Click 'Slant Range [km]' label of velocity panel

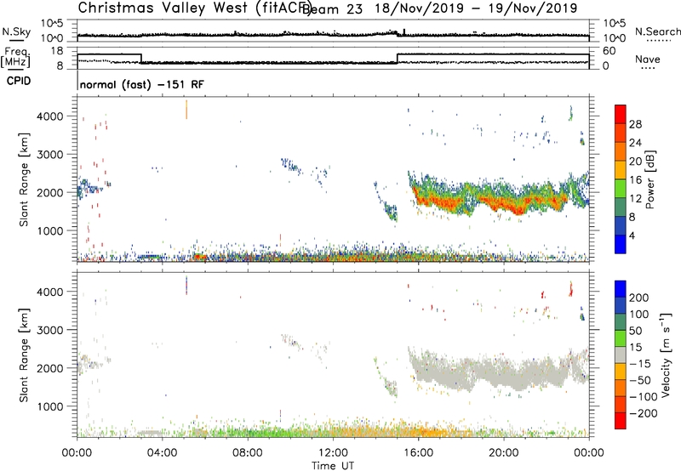coord(24,355)
